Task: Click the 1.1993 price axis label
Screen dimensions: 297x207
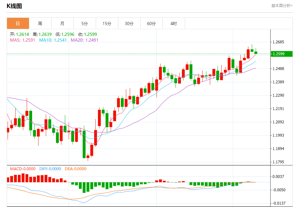Action: click(278, 135)
